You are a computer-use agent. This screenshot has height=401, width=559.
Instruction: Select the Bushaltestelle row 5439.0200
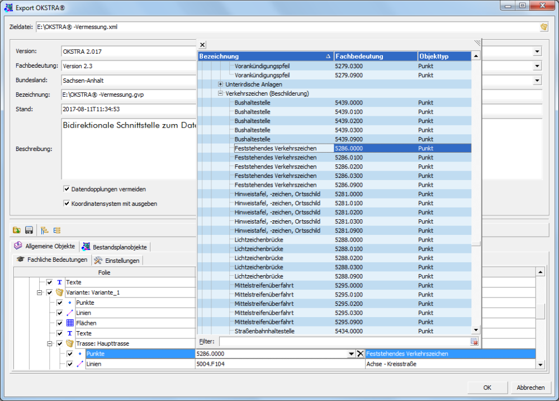click(334, 121)
